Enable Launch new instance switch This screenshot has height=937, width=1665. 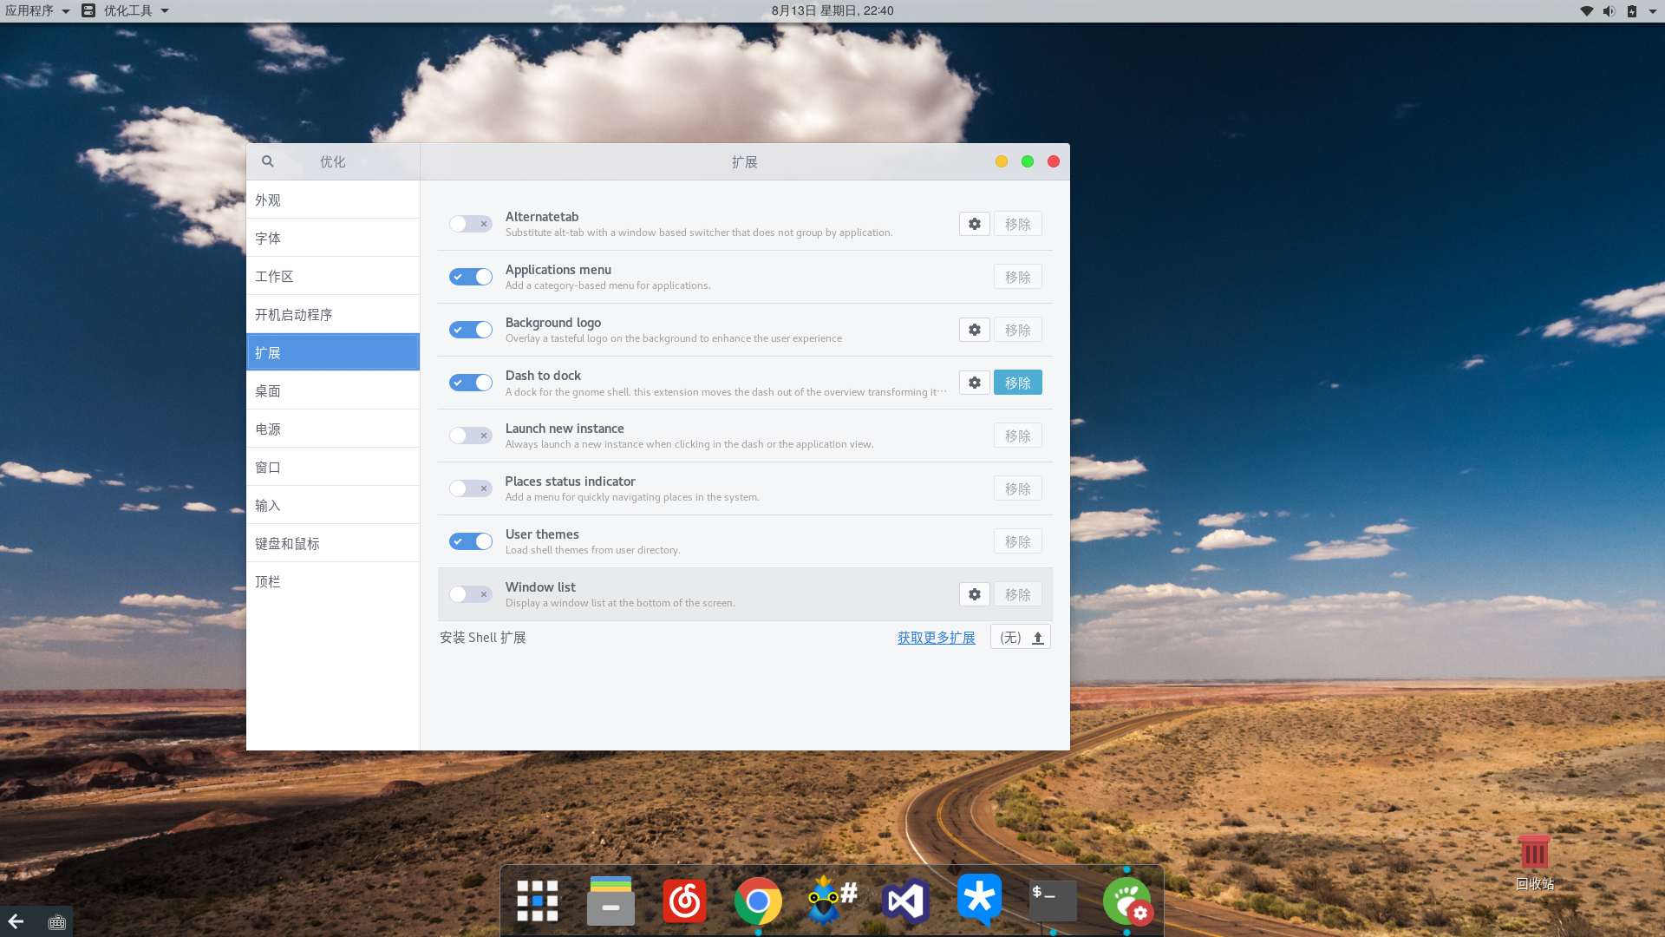(x=471, y=436)
